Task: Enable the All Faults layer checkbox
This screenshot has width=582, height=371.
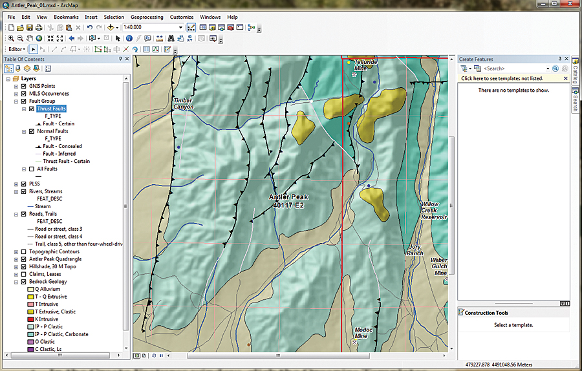Action: (32, 169)
